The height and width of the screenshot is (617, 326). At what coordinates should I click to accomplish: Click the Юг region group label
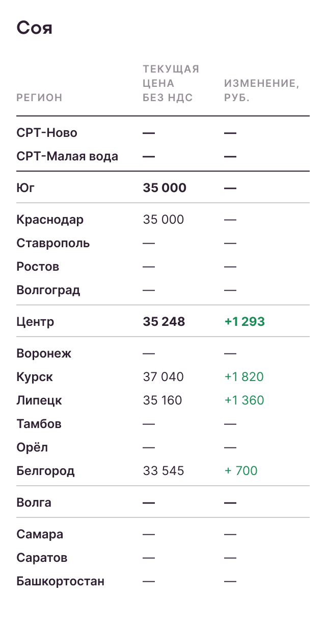tap(25, 188)
